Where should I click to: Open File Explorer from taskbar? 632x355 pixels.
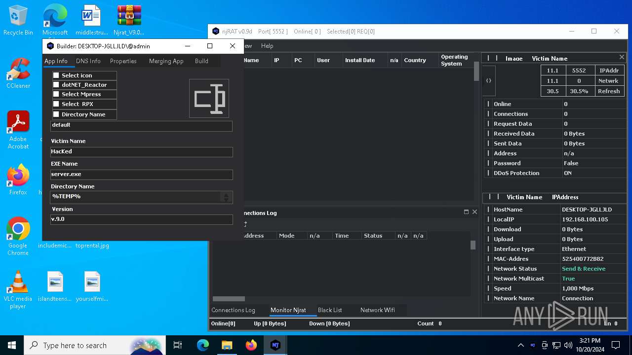(x=227, y=345)
